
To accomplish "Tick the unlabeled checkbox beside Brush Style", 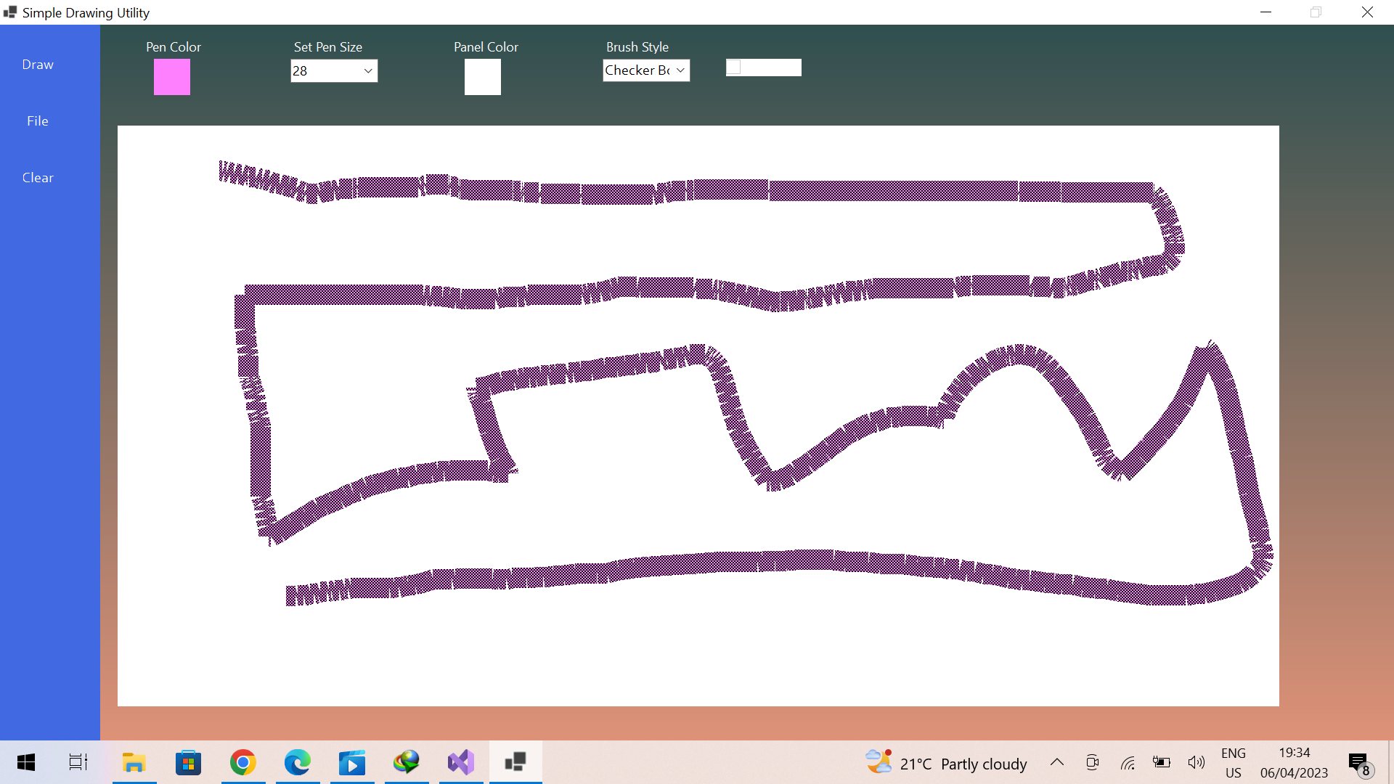I will point(734,68).
